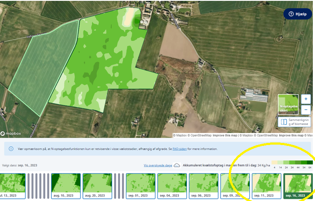Open the N-optagelse skort layer selector
Image resolution: width=315 pixels, height=201 pixels.
pos(288,104)
